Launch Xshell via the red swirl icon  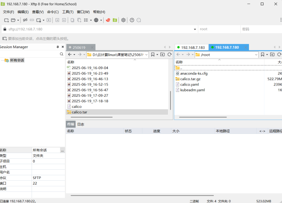coord(108,20)
